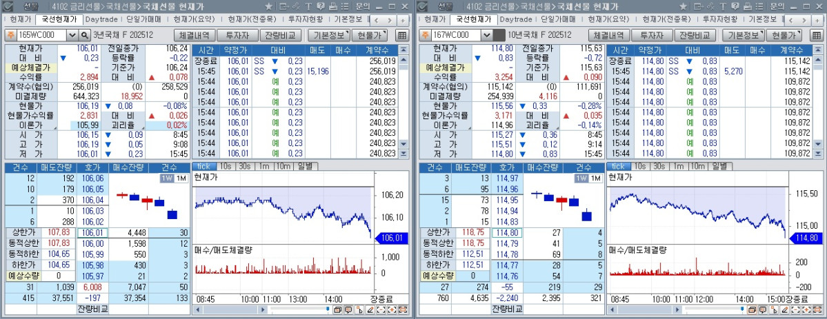Toggle 1W candle view in left window
Image resolution: width=827 pixels, height=319 pixels.
(x=167, y=178)
